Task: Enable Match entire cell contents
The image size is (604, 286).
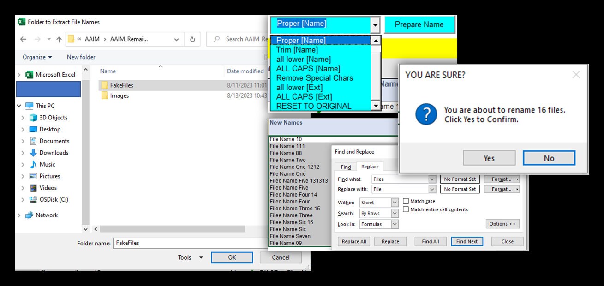Action: coord(406,209)
